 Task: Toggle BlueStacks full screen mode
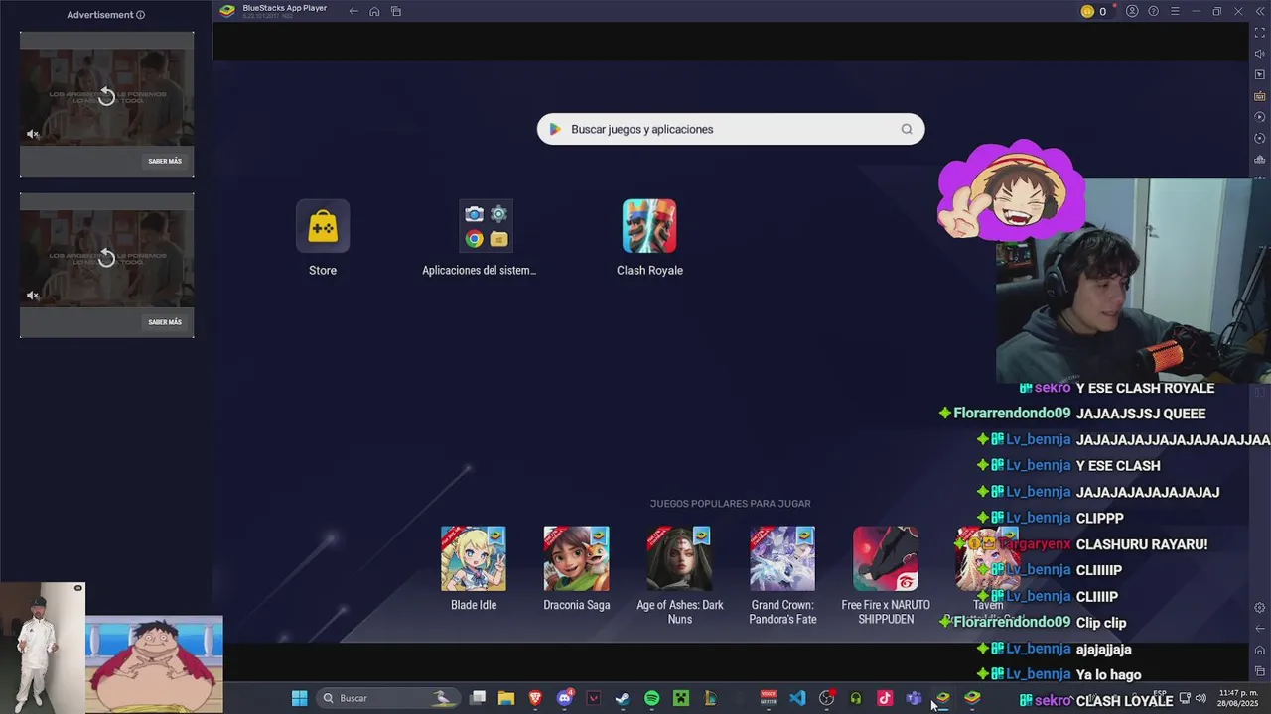pos(1260,33)
